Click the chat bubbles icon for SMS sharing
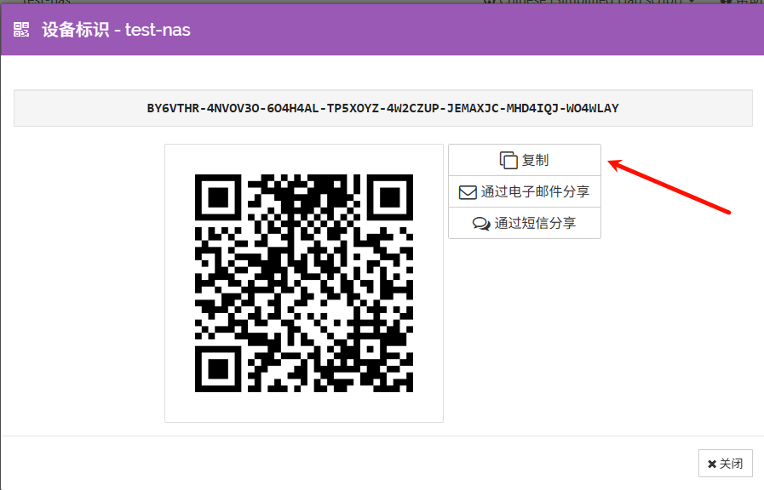The height and width of the screenshot is (490, 764). click(481, 224)
